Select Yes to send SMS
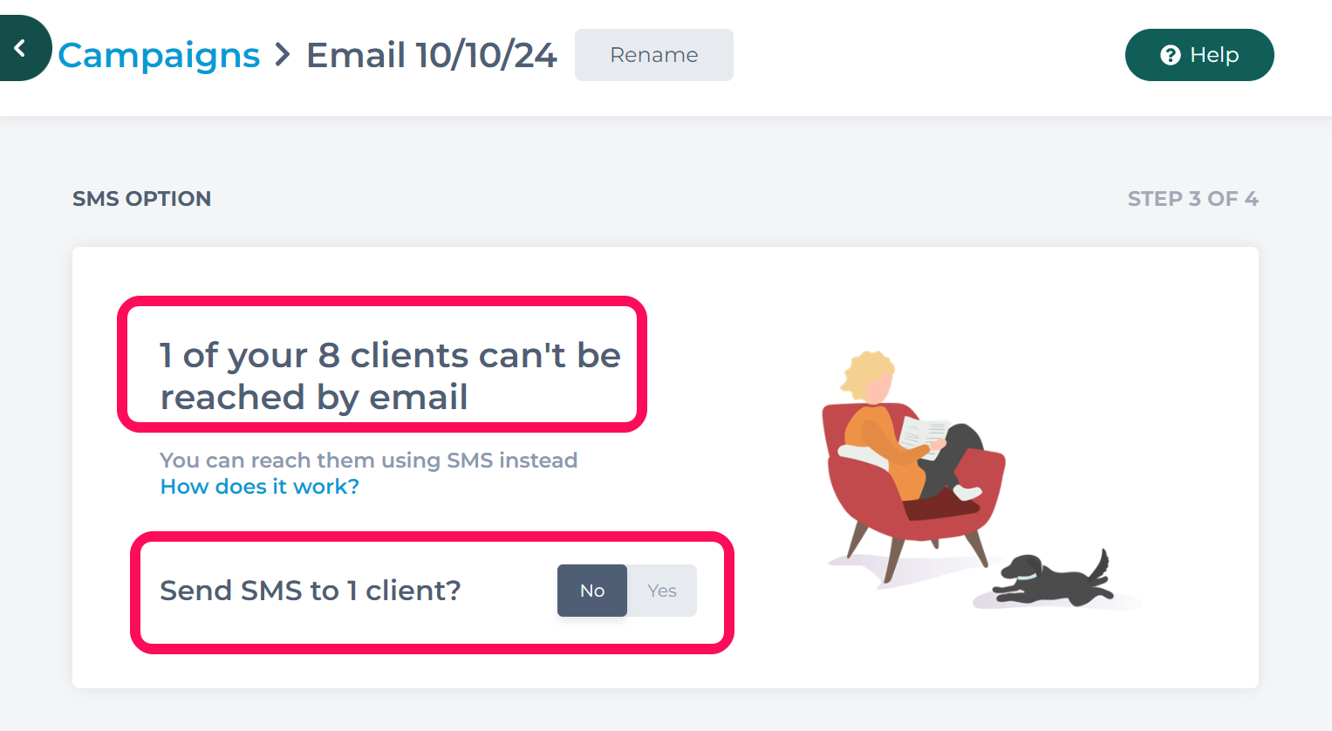Viewport: 1332px width, 731px height. [662, 591]
